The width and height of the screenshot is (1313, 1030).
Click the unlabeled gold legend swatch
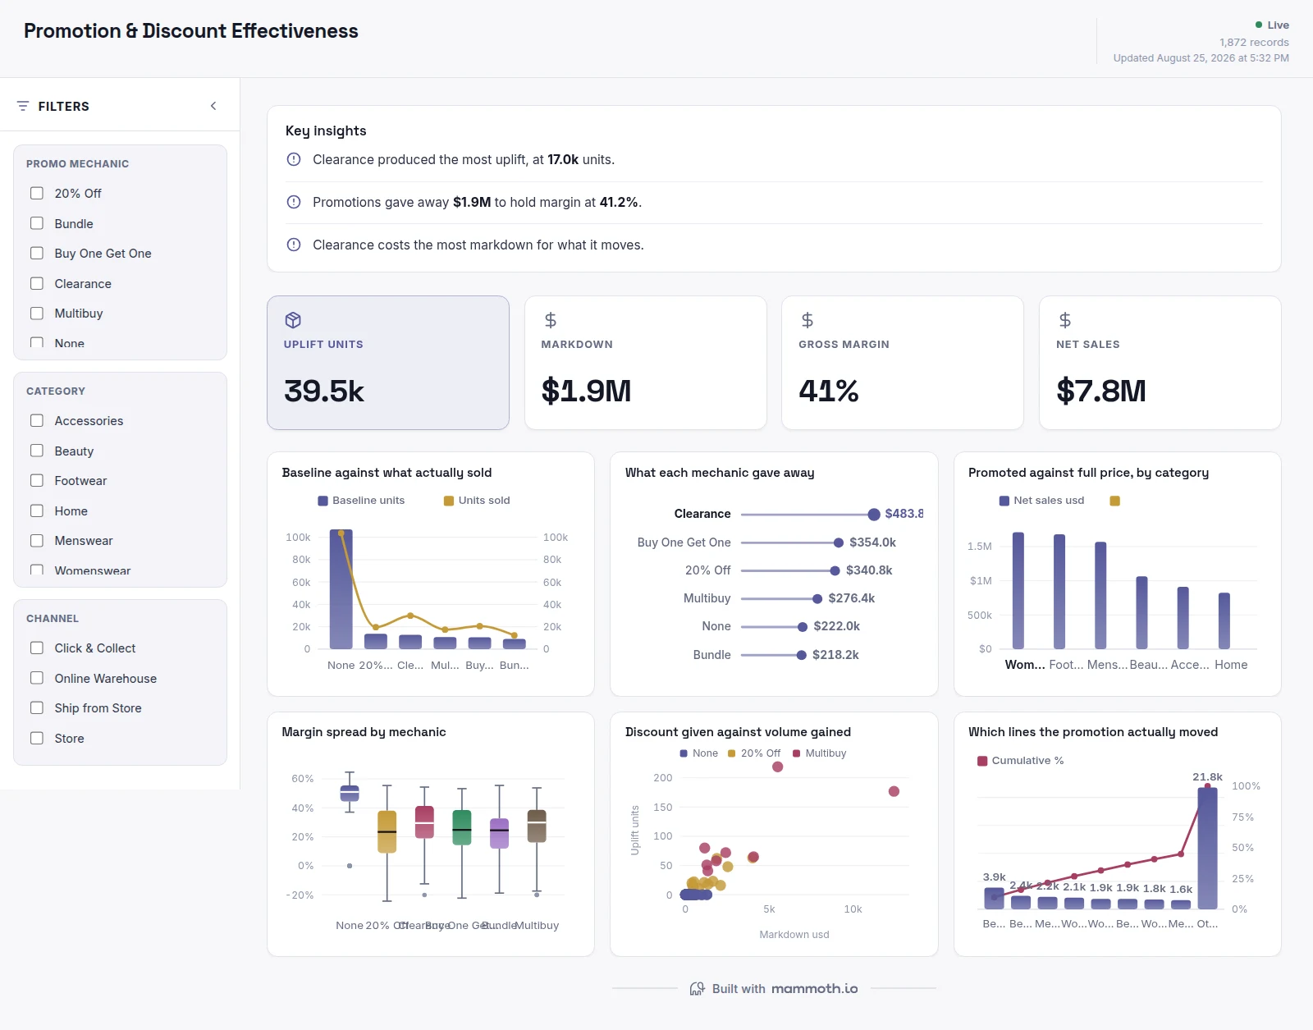click(1115, 501)
